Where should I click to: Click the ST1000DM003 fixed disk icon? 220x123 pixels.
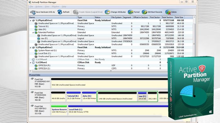pyautogui.click(x=32, y=79)
